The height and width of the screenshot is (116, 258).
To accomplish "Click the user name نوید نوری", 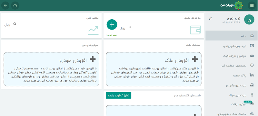I will 233,19.
